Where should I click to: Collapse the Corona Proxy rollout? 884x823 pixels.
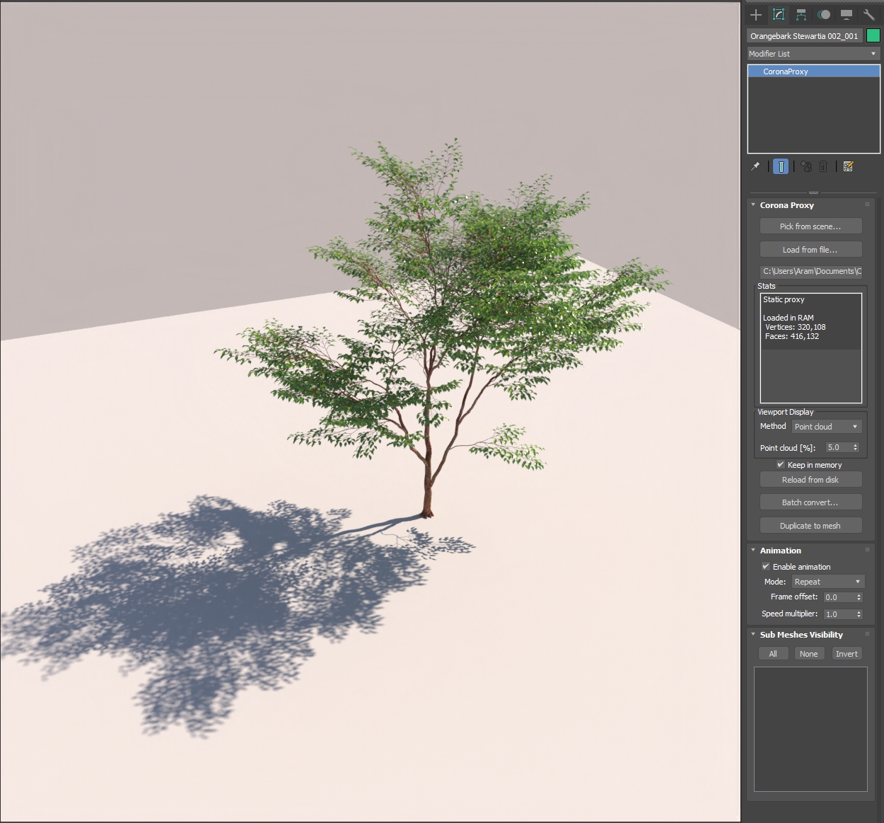click(x=786, y=205)
